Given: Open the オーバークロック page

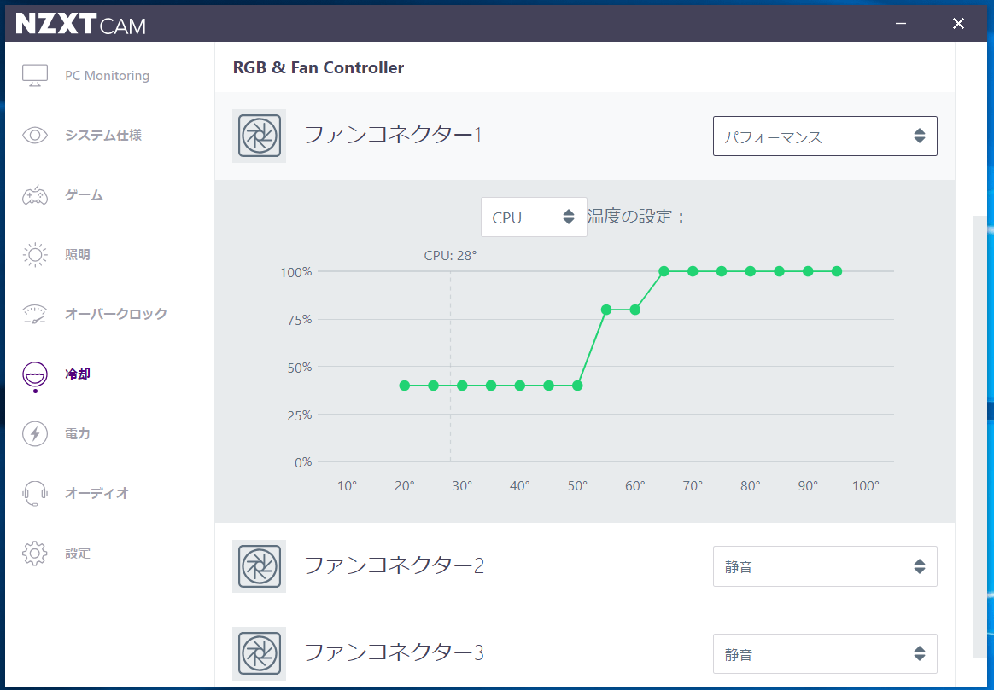Looking at the screenshot, I should [116, 314].
